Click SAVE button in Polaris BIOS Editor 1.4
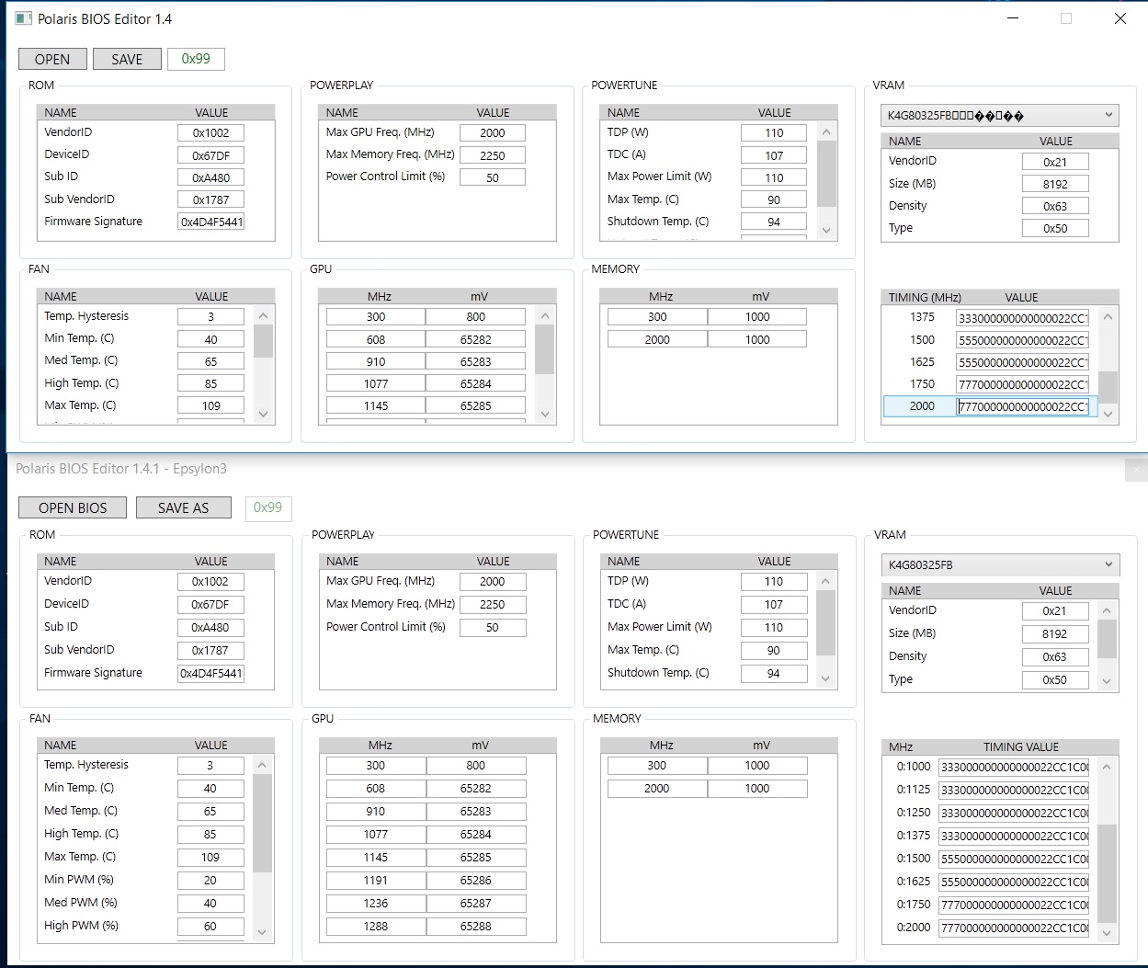 [127, 59]
